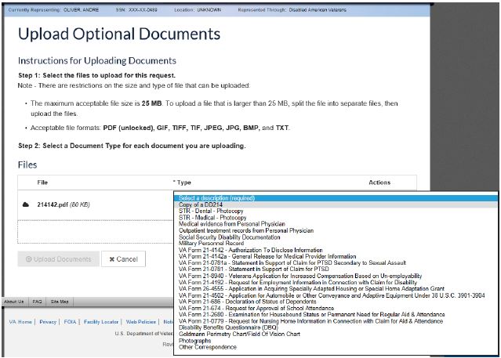Follow the VA Home link
The height and width of the screenshot is (358, 501).
pos(20,322)
